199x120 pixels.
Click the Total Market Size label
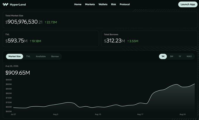coord(14,16)
